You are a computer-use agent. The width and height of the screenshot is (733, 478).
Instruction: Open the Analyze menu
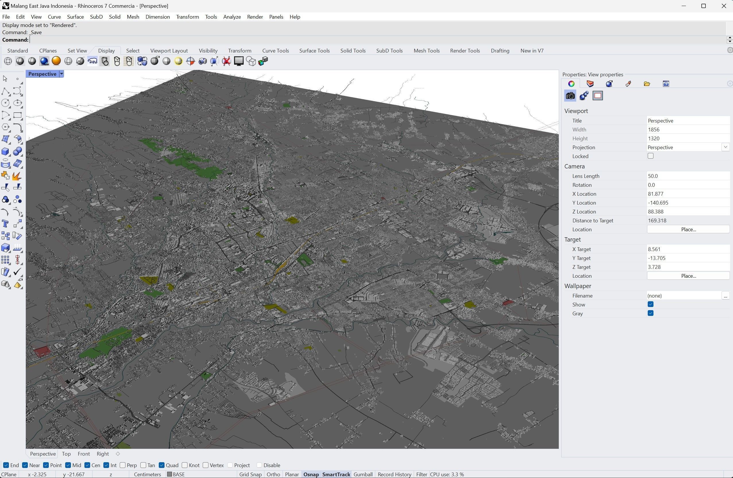(x=232, y=17)
